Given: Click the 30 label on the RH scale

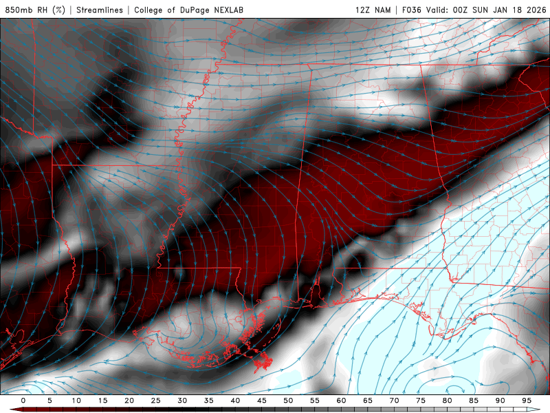Looking at the screenshot, I should pyautogui.click(x=182, y=401).
